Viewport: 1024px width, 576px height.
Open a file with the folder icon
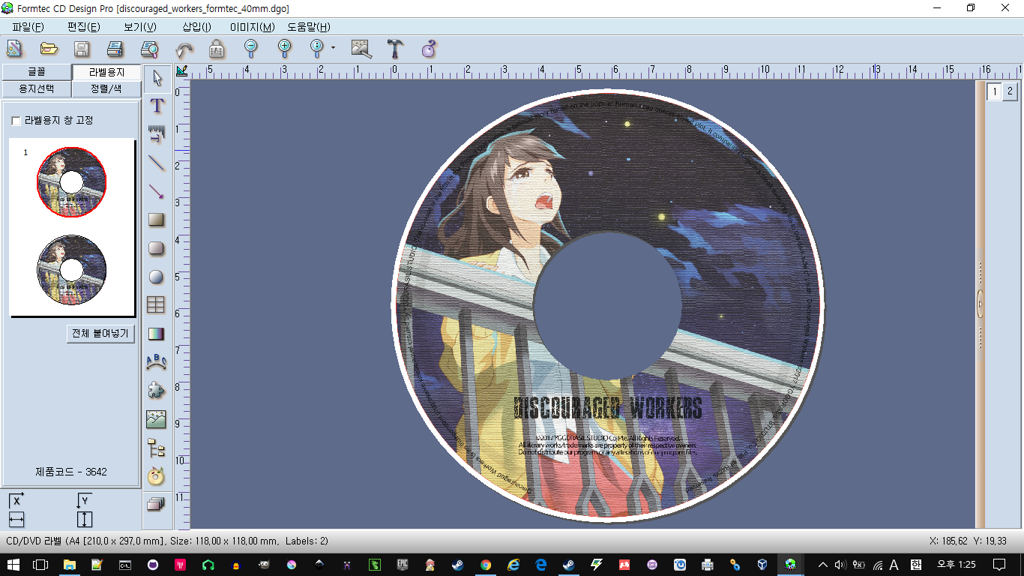coord(49,49)
